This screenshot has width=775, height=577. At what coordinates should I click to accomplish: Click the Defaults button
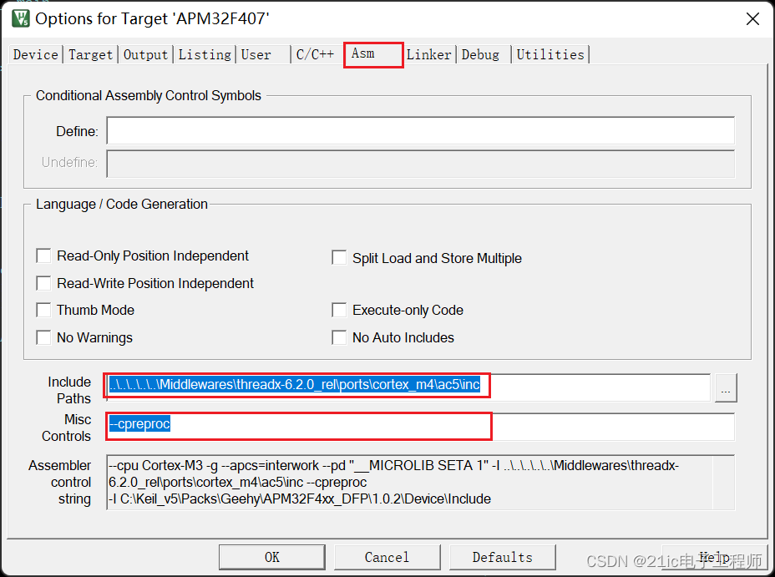pos(502,557)
